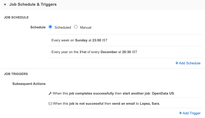The width and height of the screenshot is (205, 118).
Task: Click the Subsequent Actions label
Action: 29,84
